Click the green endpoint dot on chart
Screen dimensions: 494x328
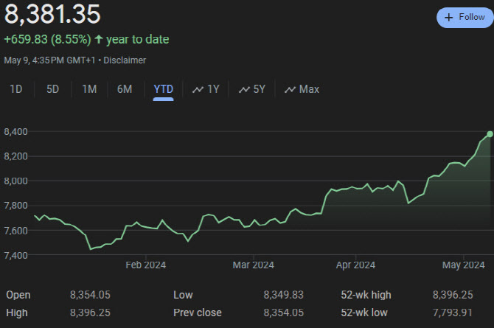coord(490,134)
